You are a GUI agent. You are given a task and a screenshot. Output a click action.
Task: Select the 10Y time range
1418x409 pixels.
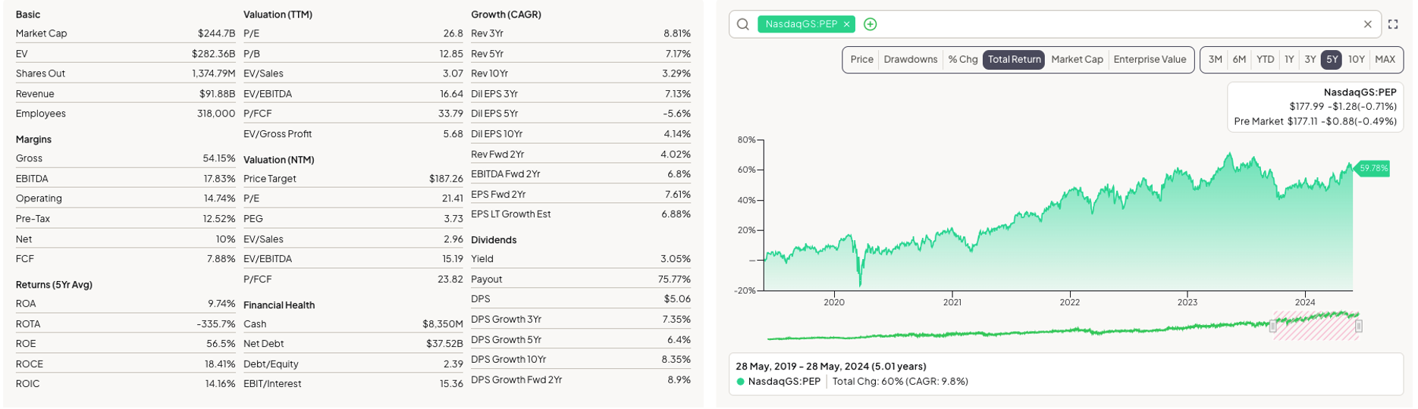tap(1356, 60)
